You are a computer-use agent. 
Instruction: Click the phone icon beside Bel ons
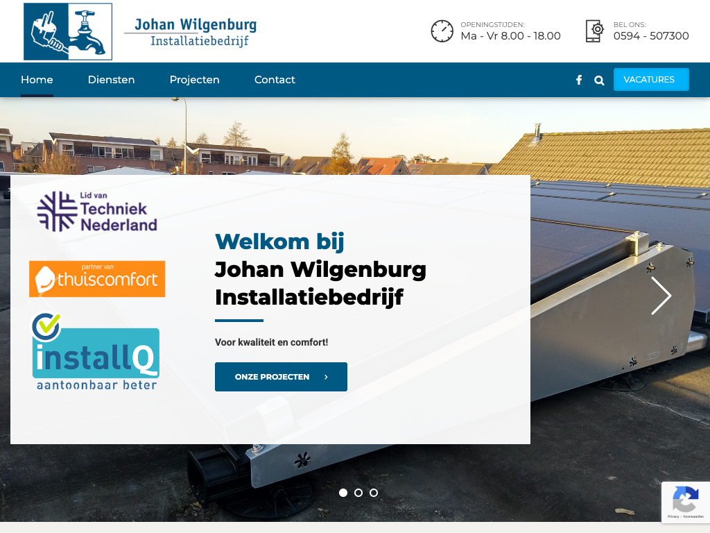tap(594, 31)
